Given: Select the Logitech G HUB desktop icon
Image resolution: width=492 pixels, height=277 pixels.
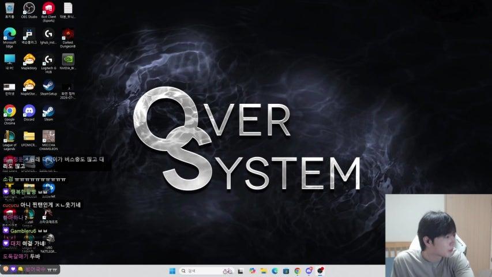Looking at the screenshot, I should pyautogui.click(x=48, y=63).
